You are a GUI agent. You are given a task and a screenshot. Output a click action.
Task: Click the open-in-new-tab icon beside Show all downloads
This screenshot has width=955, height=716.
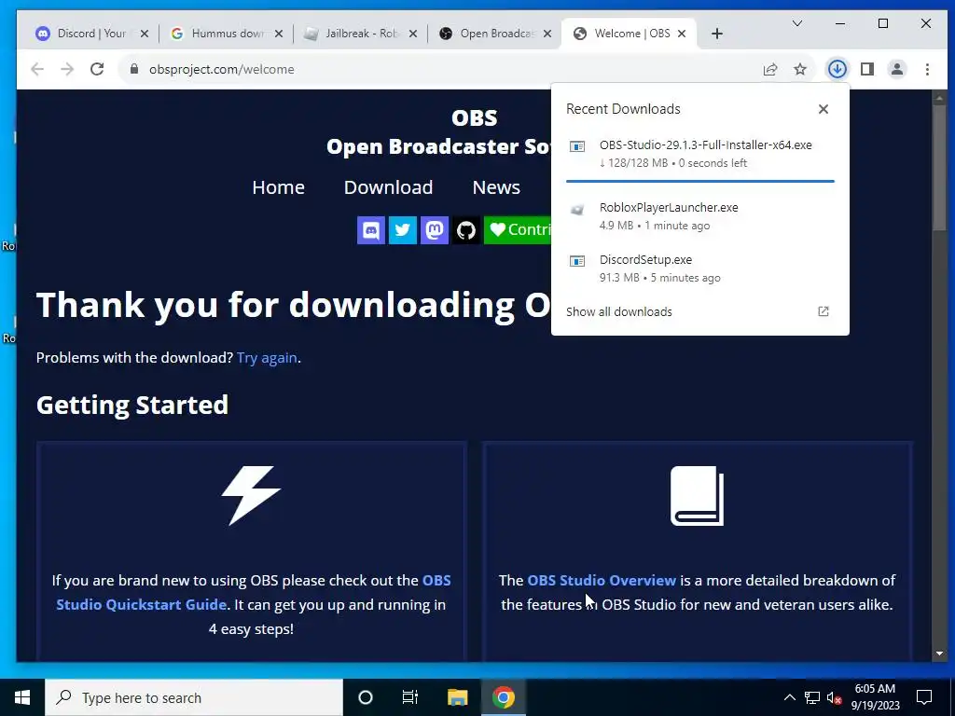[824, 311]
